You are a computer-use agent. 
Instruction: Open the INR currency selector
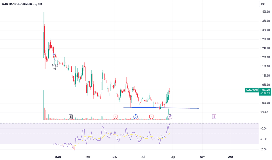(265, 4)
